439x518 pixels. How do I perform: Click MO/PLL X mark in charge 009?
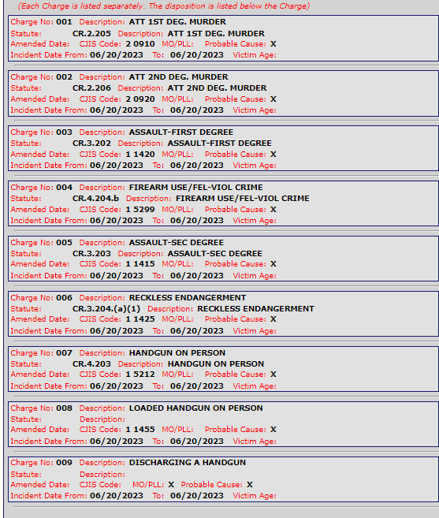[171, 485]
